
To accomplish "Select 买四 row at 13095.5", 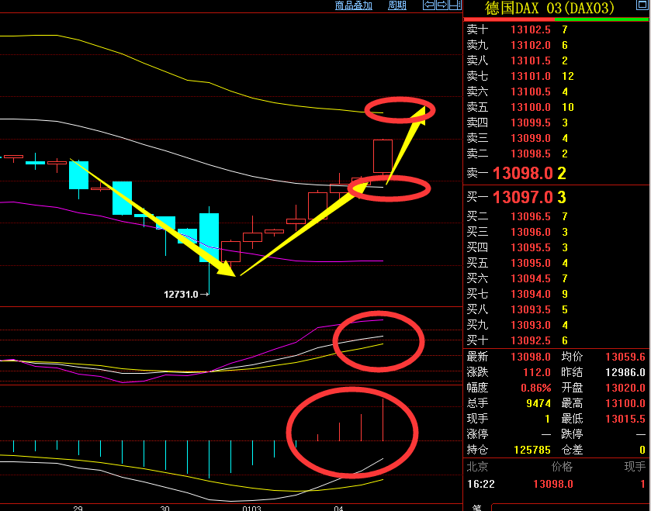I will (556, 247).
